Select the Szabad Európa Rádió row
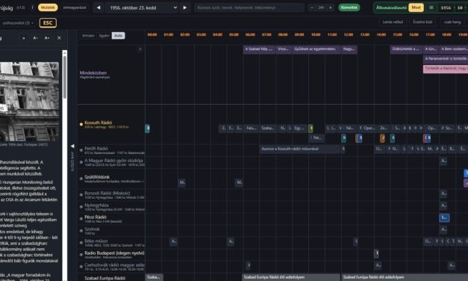The width and height of the screenshot is (468, 281). click(112, 278)
